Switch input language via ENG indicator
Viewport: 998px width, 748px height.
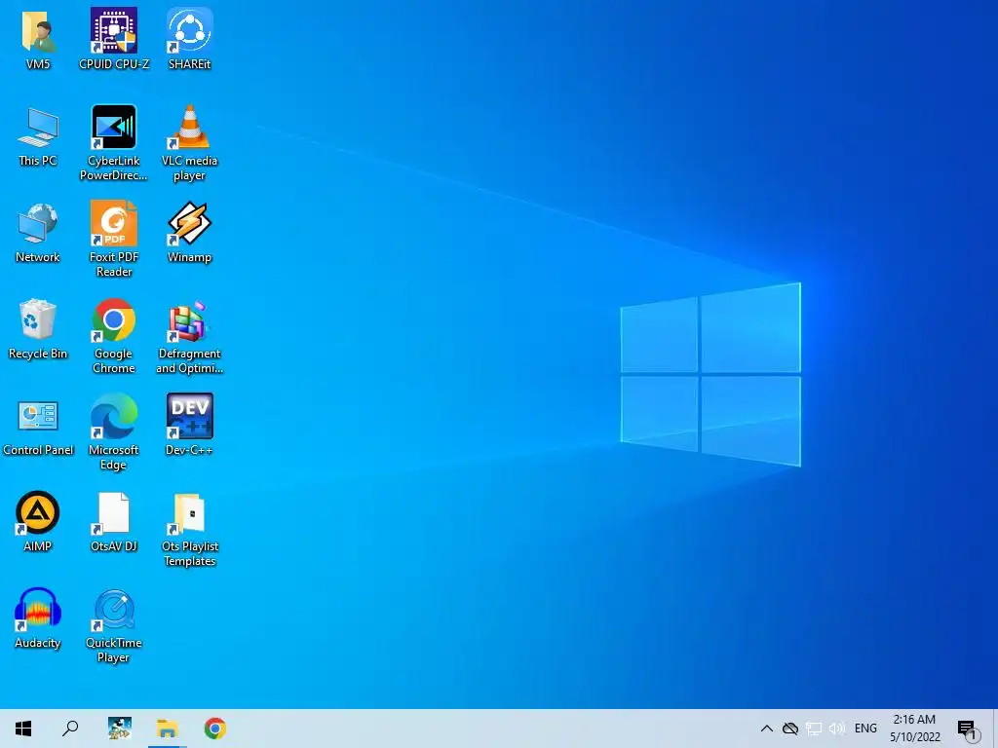[x=865, y=729]
